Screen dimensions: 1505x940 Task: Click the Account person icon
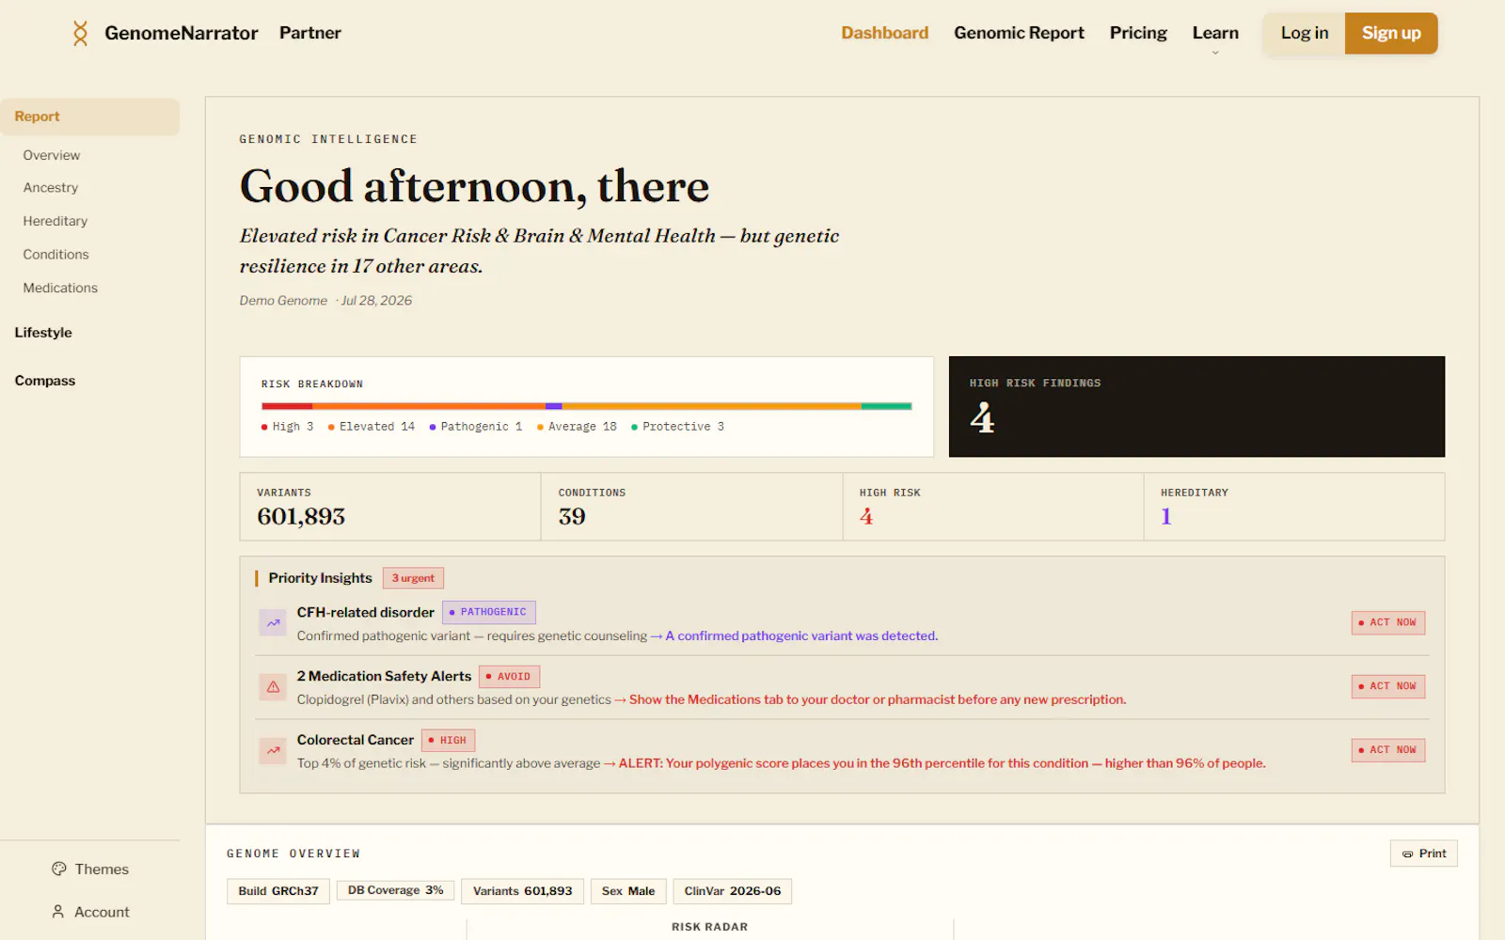pos(58,912)
